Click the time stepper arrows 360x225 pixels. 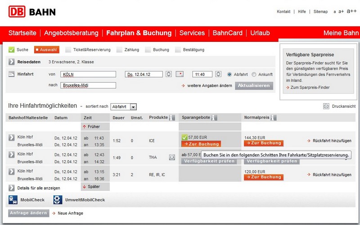218,74
